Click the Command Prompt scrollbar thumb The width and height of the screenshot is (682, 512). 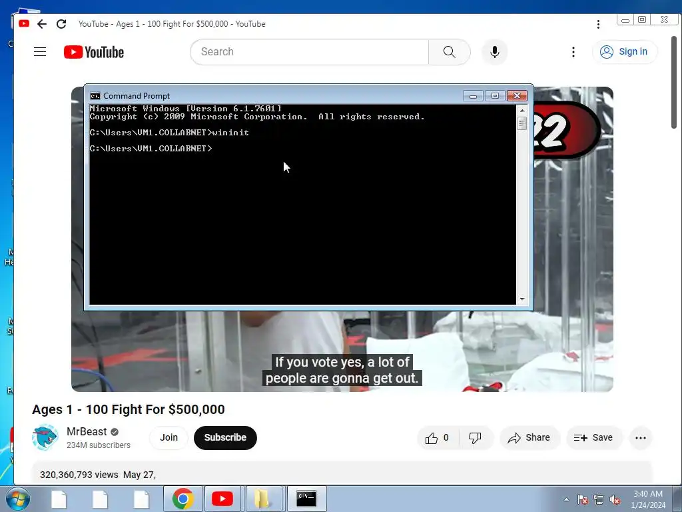[522, 123]
